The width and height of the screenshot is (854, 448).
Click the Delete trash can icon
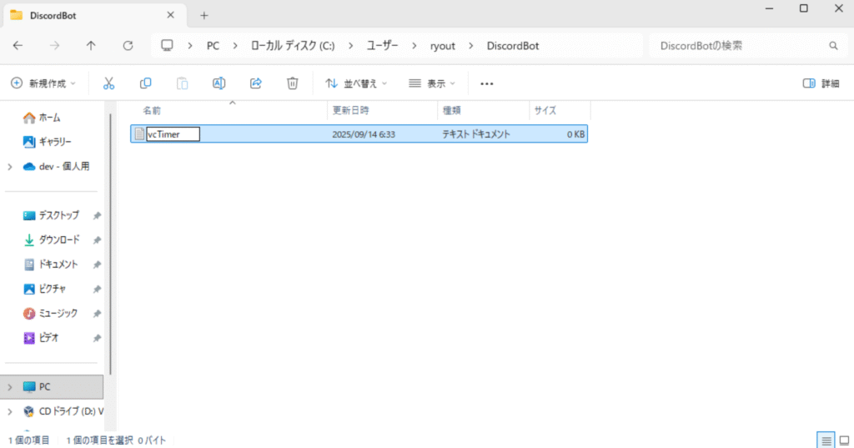pos(293,83)
